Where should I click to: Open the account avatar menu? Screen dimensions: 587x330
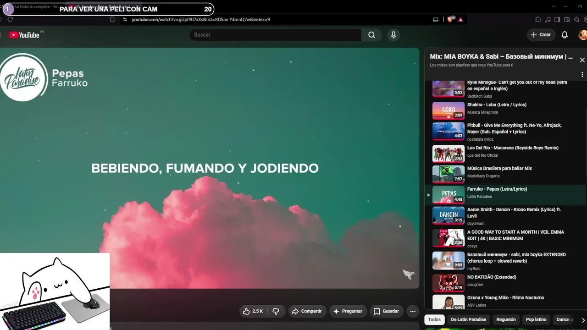point(582,35)
